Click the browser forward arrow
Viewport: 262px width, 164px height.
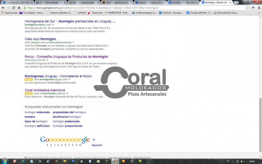click(x=8, y=8)
